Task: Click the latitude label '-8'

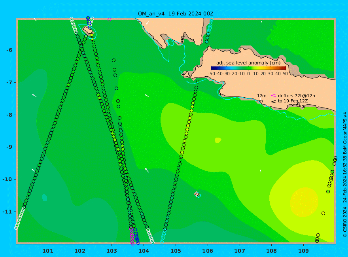Action: pyautogui.click(x=9, y=115)
